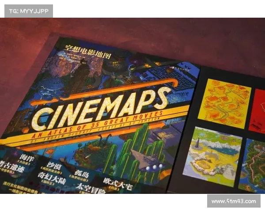Click the red map card thumbnail
This screenshot has width=265, height=212.
(x=257, y=112)
